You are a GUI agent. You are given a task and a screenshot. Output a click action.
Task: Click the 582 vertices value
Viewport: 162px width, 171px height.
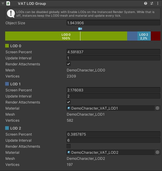point(70,120)
